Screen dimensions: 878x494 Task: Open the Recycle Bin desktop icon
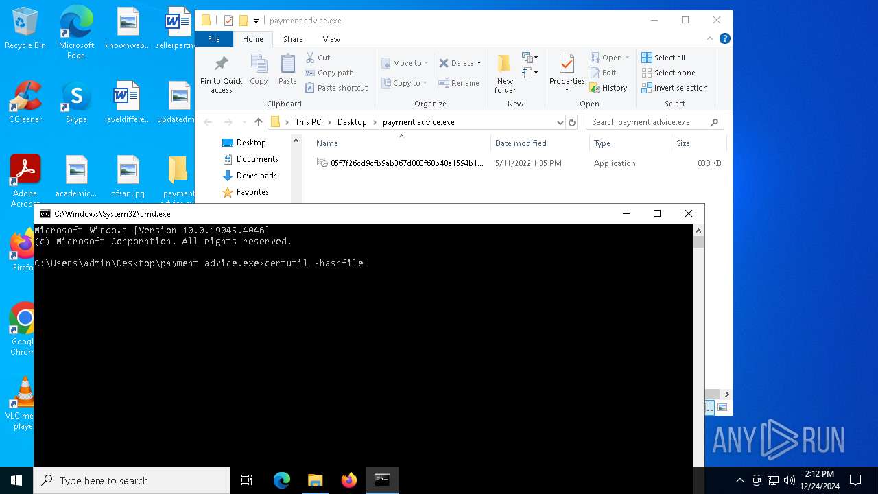tap(25, 29)
